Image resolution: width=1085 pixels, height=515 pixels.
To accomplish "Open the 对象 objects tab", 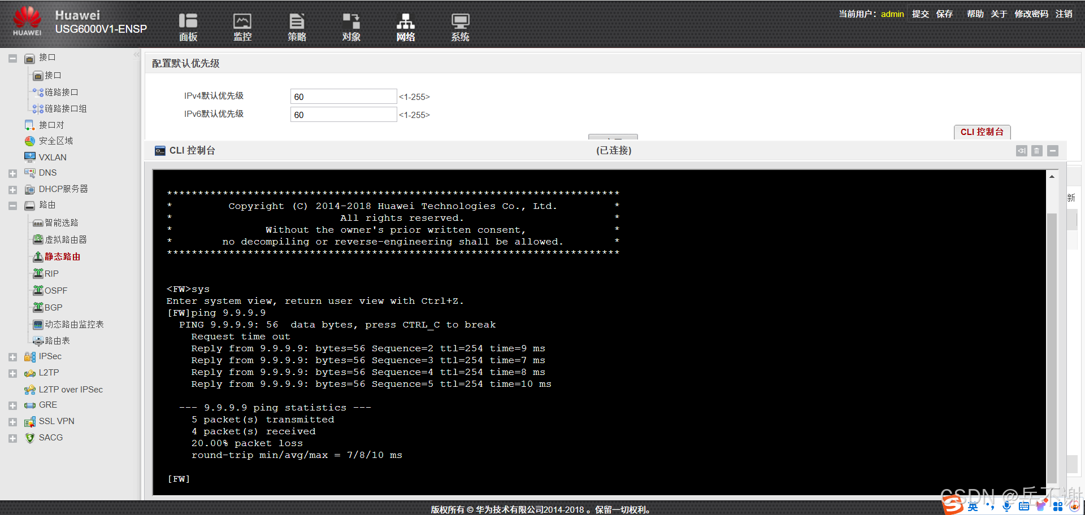I will [351, 27].
